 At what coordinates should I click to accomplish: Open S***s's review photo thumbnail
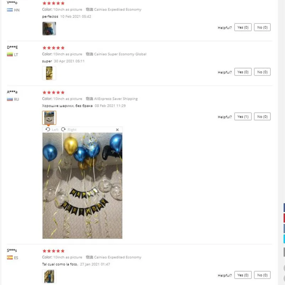tap(49, 276)
